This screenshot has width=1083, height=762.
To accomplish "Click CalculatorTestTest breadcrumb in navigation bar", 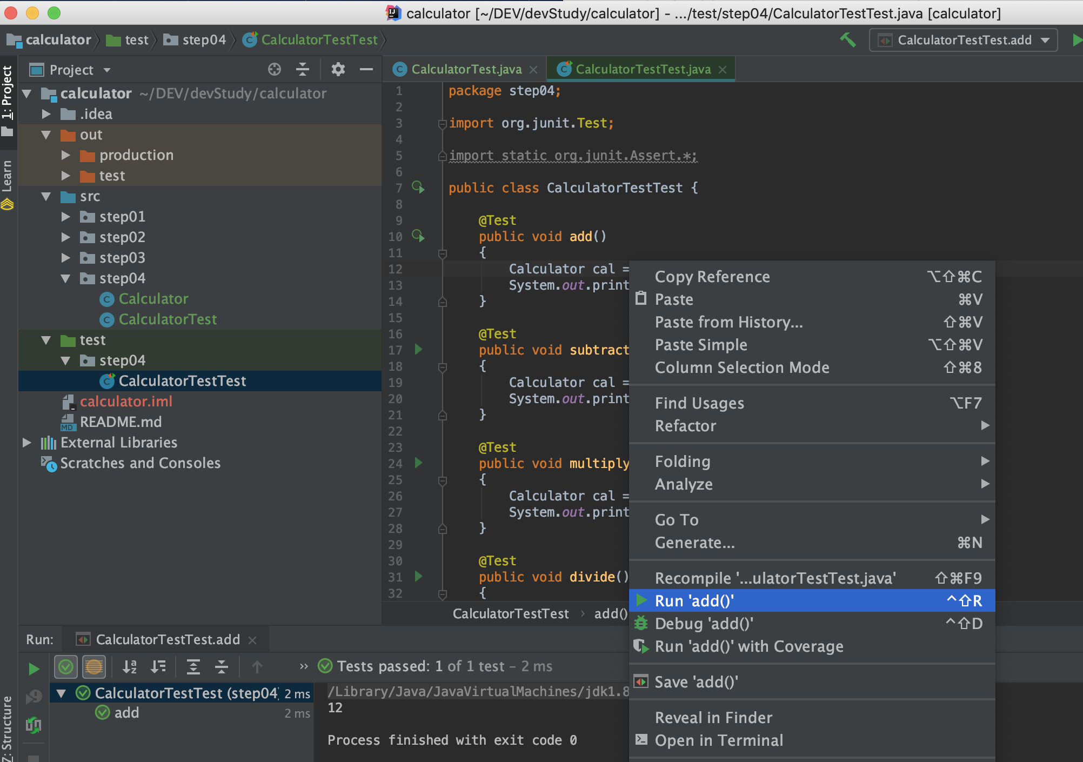I will click(x=319, y=40).
